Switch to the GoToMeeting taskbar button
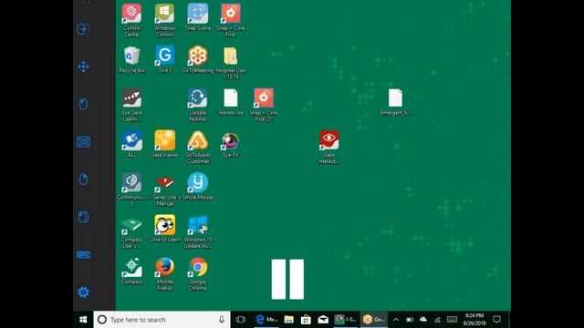The width and height of the screenshot is (584, 328). click(x=374, y=320)
